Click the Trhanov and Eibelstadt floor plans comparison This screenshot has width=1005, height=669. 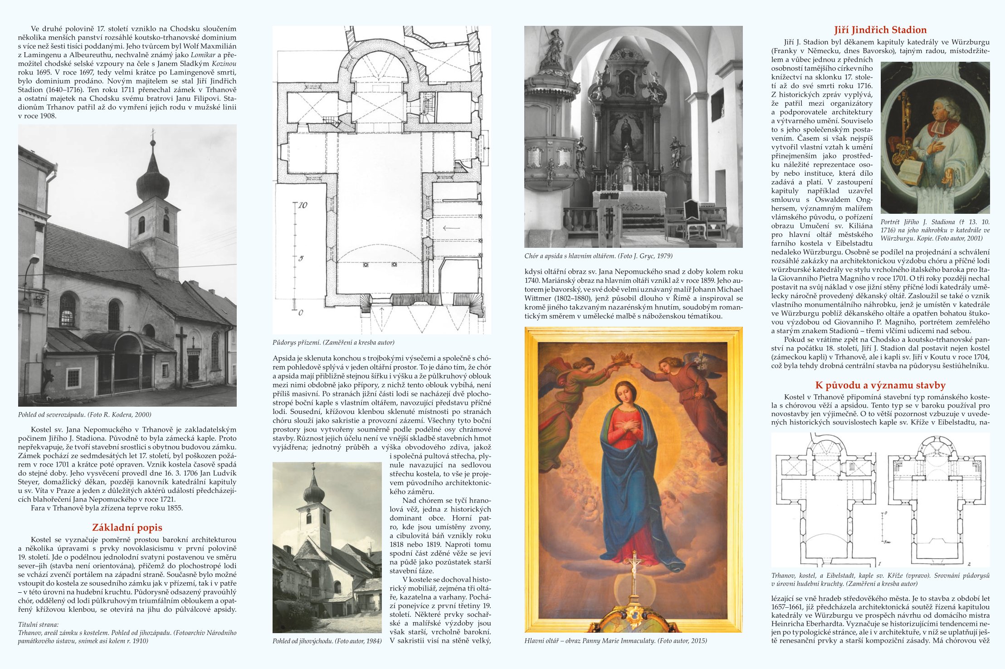click(x=880, y=500)
